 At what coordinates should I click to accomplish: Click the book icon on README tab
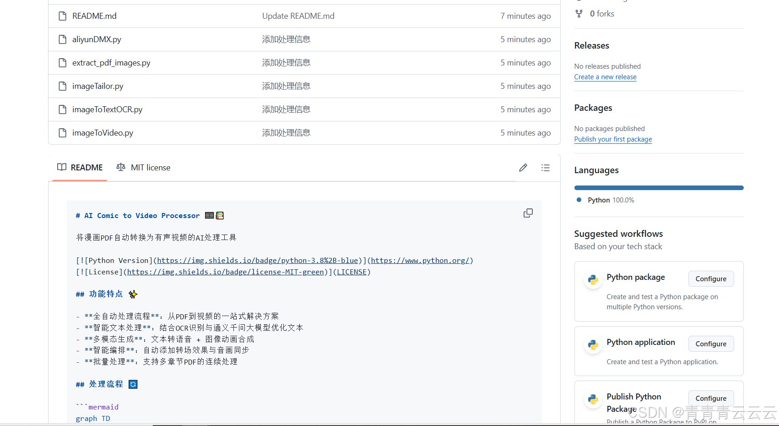click(62, 167)
